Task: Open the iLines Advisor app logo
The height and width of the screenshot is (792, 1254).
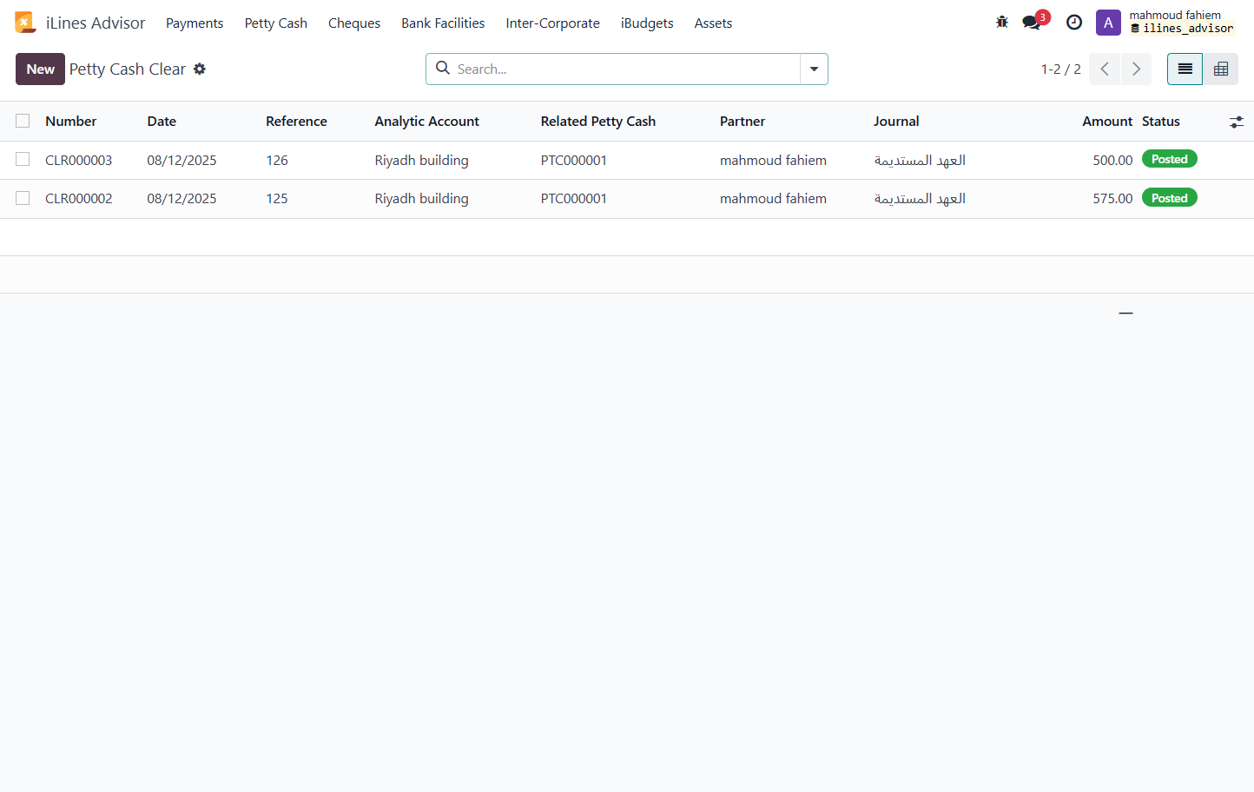Action: coord(25,23)
